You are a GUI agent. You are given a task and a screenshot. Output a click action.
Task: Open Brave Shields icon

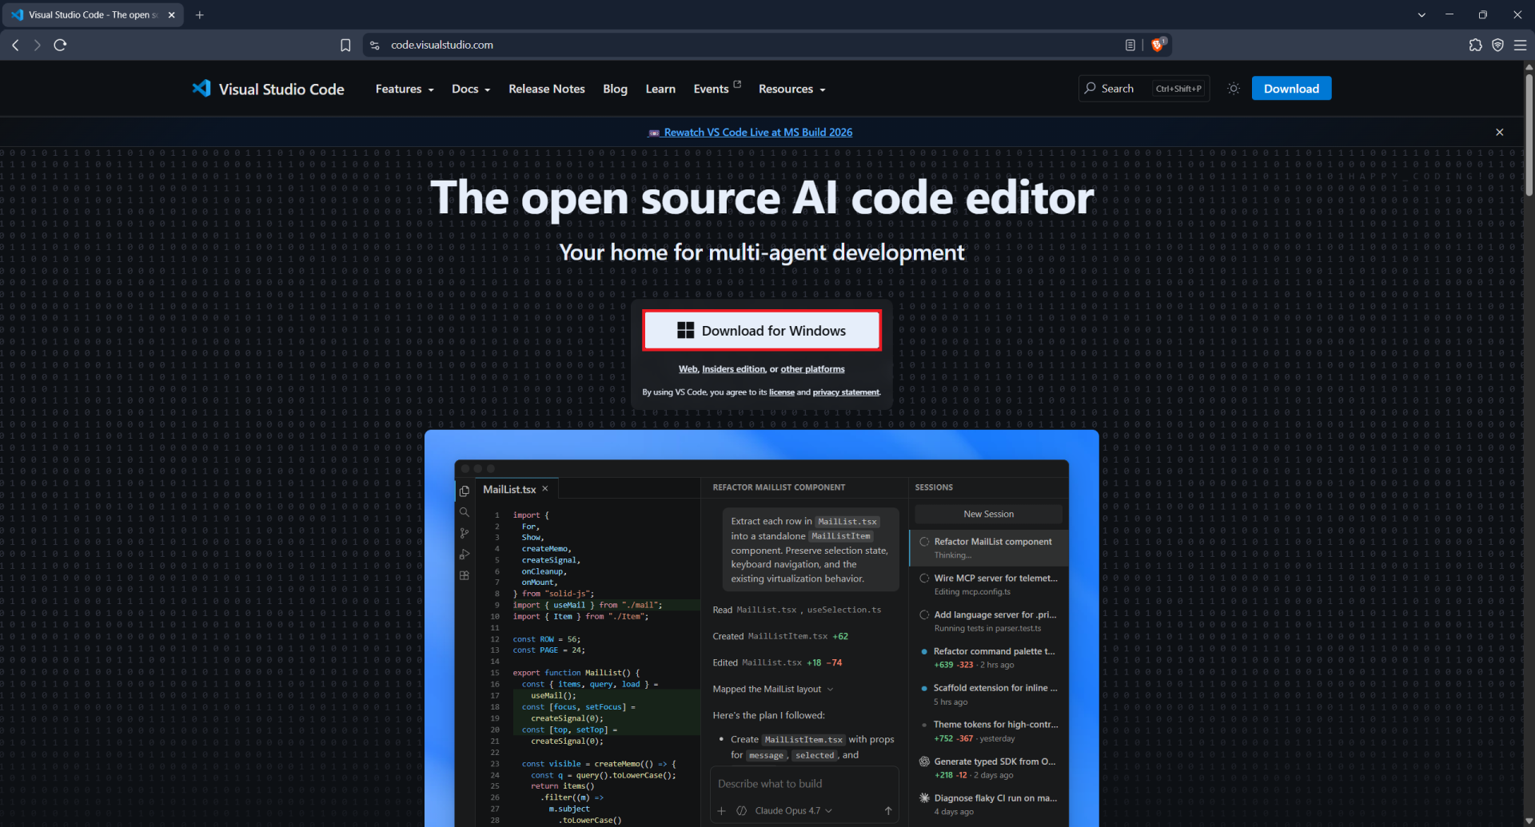click(x=1158, y=45)
